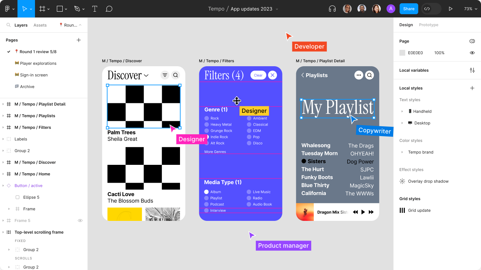Open Local variables settings icon

(x=472, y=70)
